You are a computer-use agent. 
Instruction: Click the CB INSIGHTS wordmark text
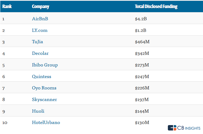[189, 128]
